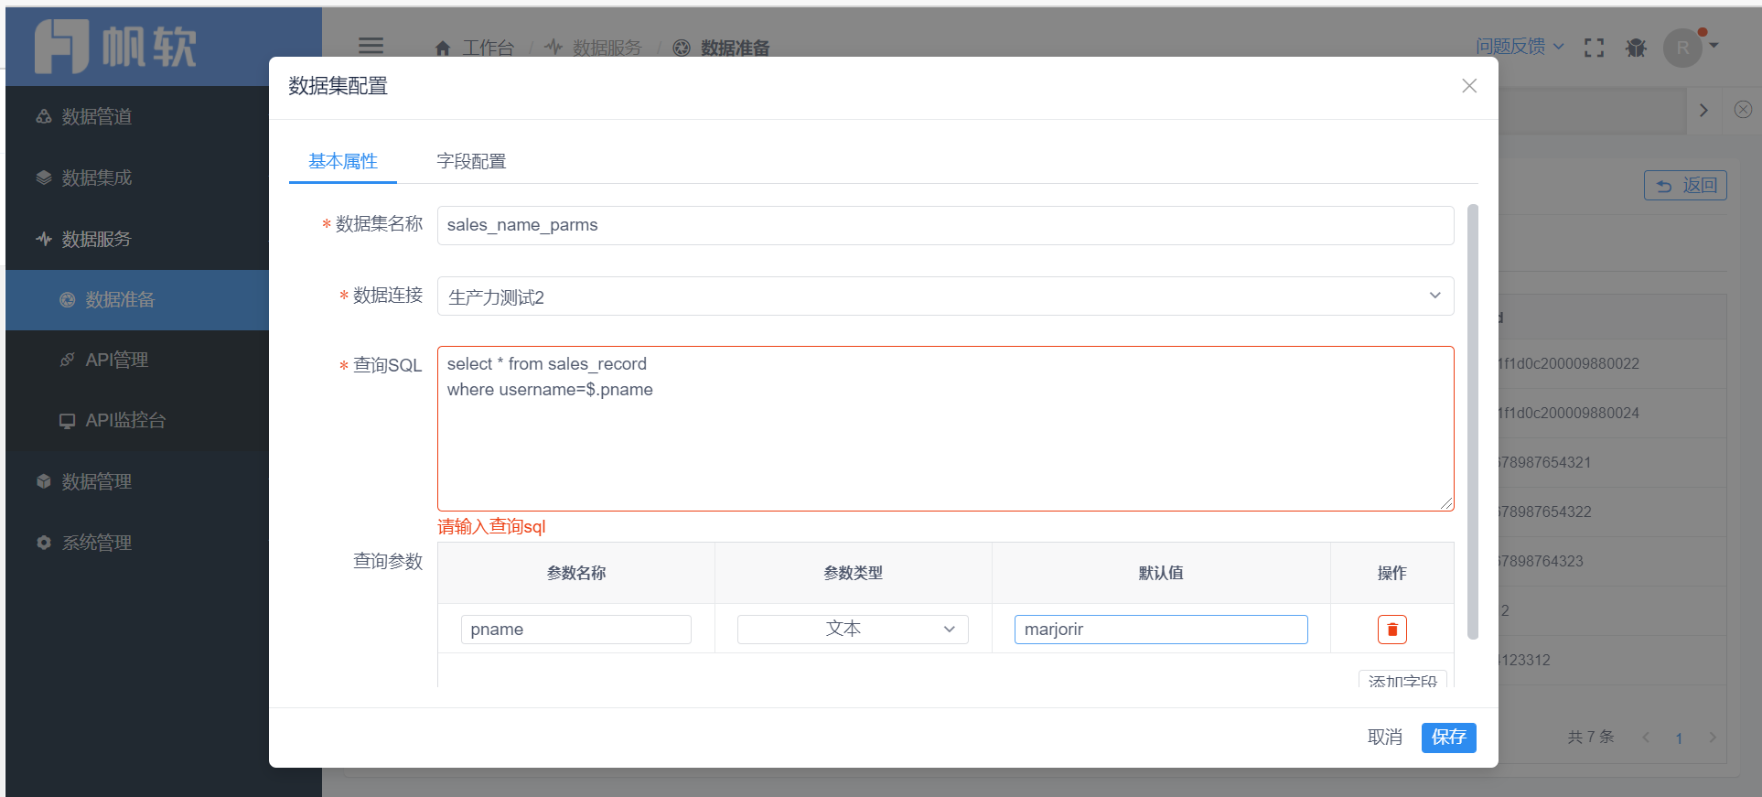Select API监控台 sidebar item

(137, 421)
